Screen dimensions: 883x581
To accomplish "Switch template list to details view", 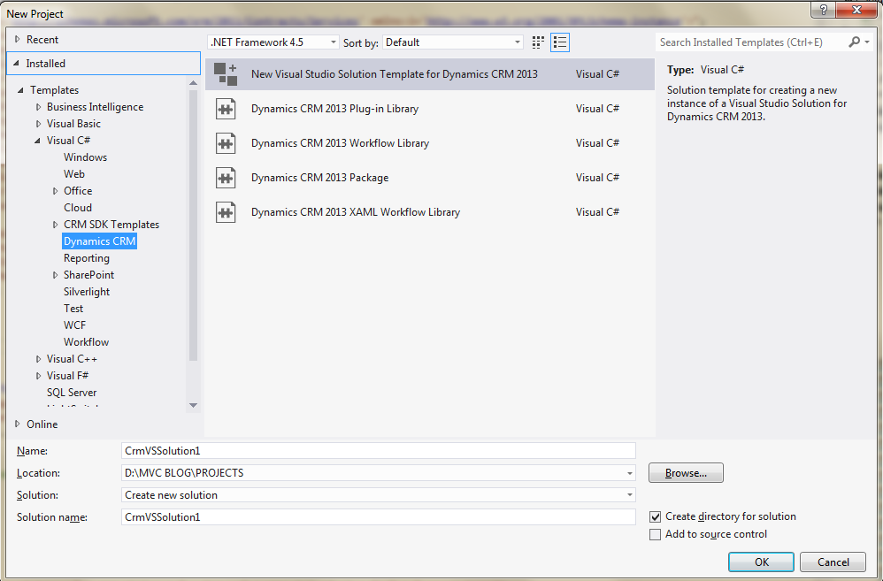I will [x=559, y=42].
